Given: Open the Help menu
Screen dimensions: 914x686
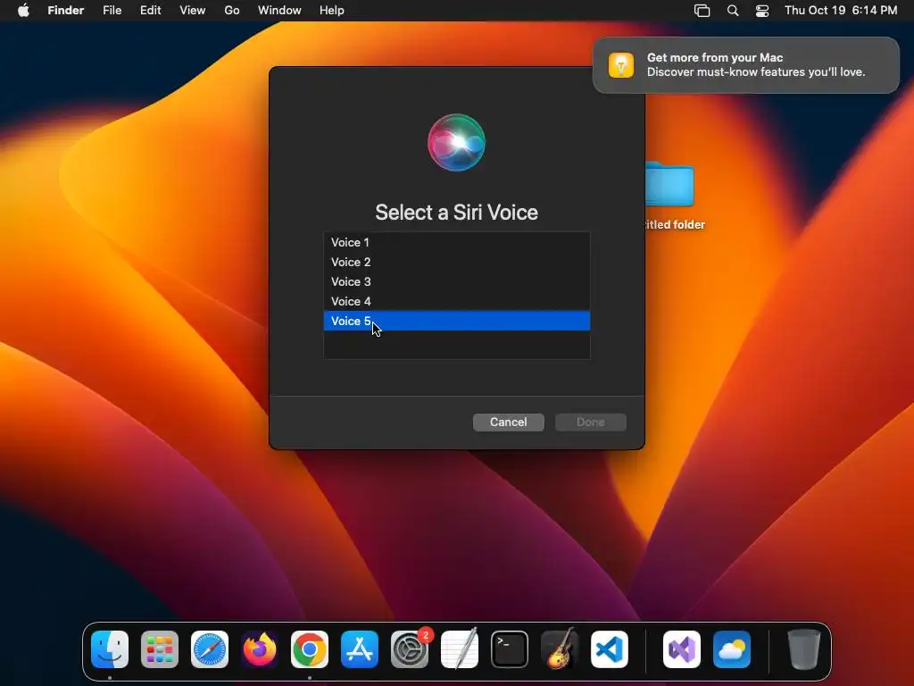Looking at the screenshot, I should pyautogui.click(x=332, y=11).
